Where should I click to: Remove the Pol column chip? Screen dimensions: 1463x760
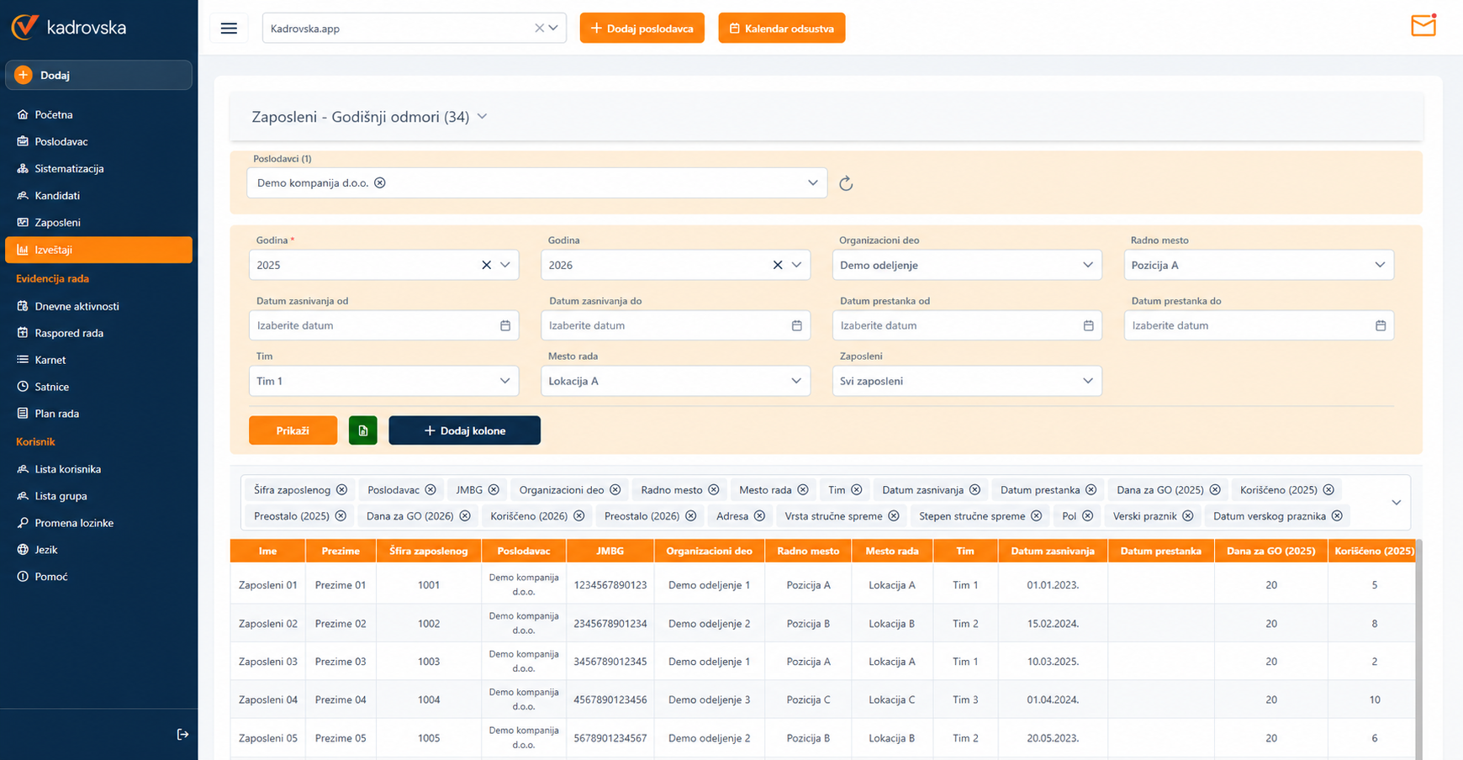click(x=1087, y=516)
